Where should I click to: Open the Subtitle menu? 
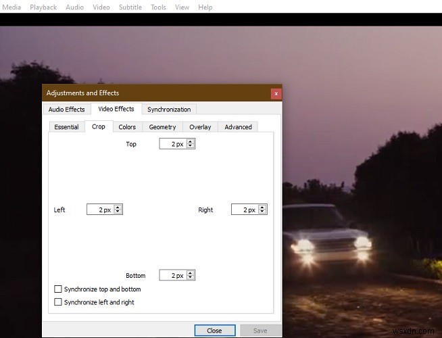[x=130, y=7]
